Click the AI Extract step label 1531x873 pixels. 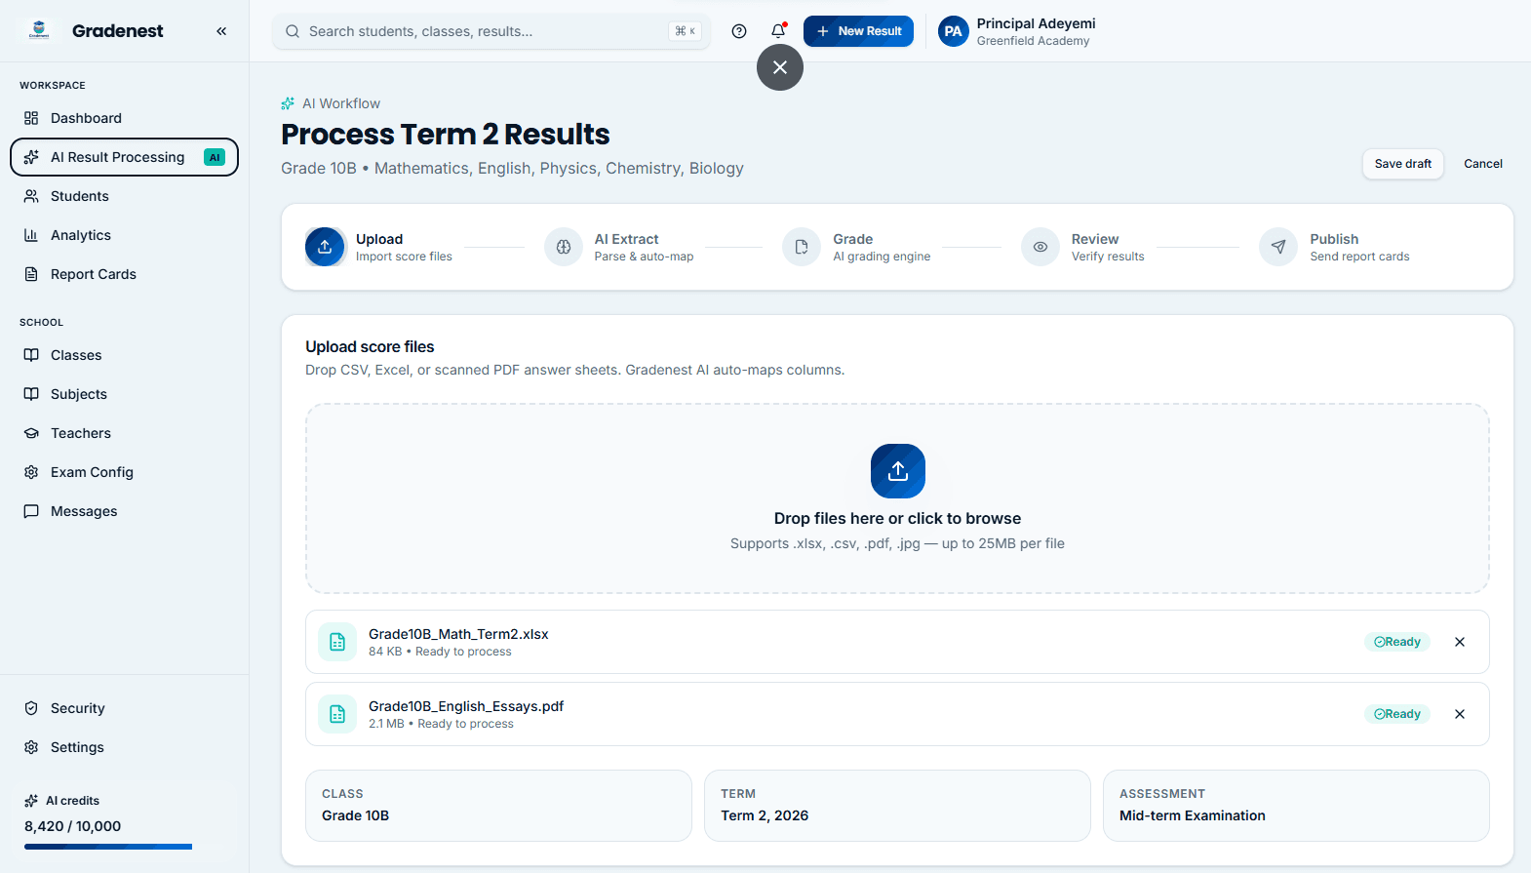coord(626,239)
